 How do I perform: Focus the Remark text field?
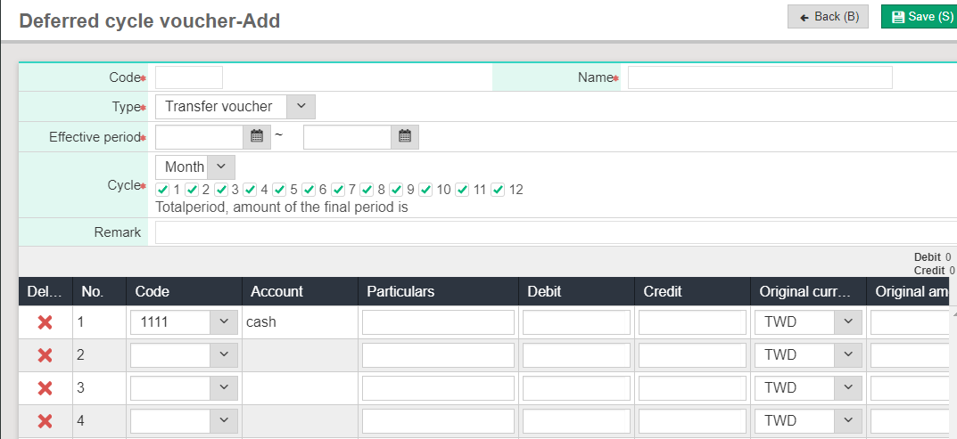click(553, 232)
